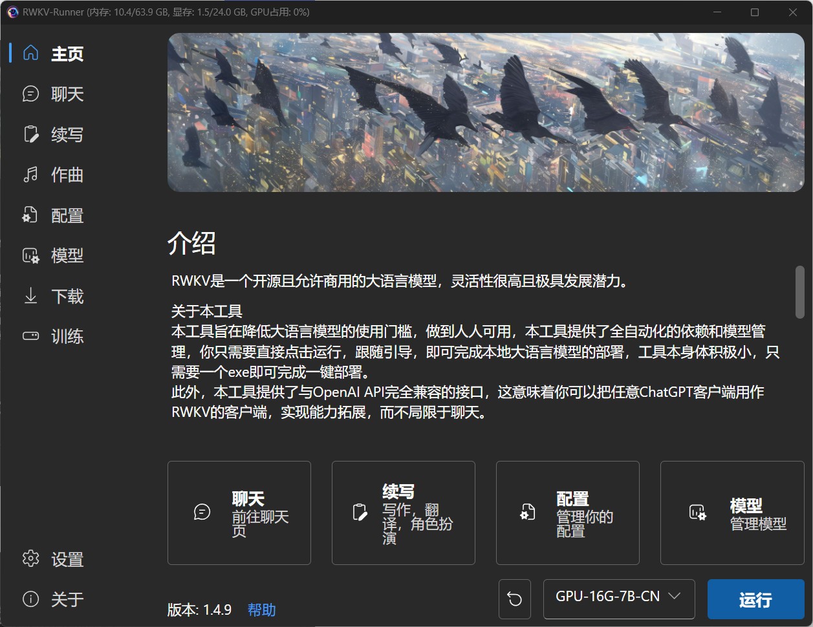Click the home icon in the sidebar
813x627 pixels.
pyautogui.click(x=31, y=53)
